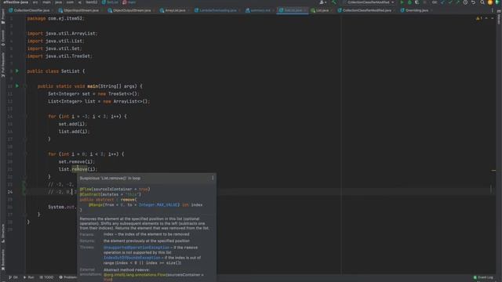Open the editor tabs more-options dots
The image size is (502, 282).
coord(493,10)
